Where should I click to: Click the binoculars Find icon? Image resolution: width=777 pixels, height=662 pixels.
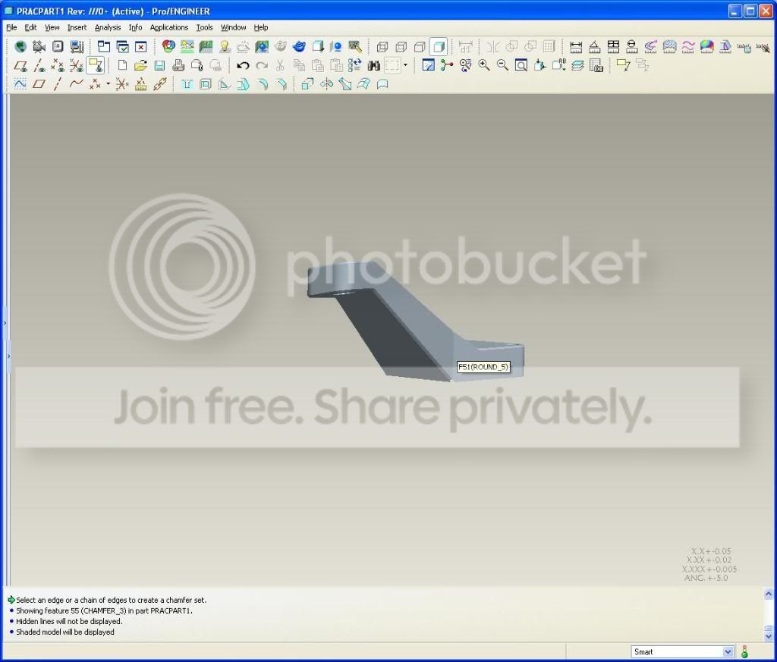373,65
